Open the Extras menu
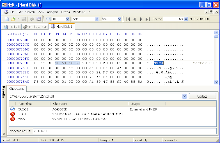This screenshot has height=143, width=220. click(65, 12)
